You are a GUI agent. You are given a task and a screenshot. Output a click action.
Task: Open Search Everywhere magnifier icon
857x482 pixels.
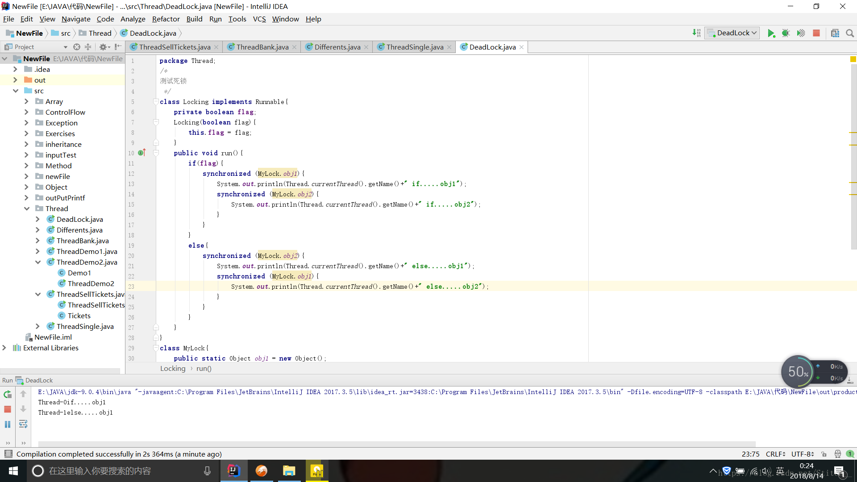[x=850, y=33]
